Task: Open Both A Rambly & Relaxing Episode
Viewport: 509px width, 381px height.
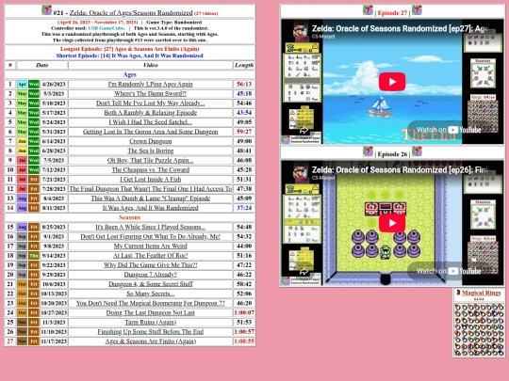Action: (x=150, y=113)
